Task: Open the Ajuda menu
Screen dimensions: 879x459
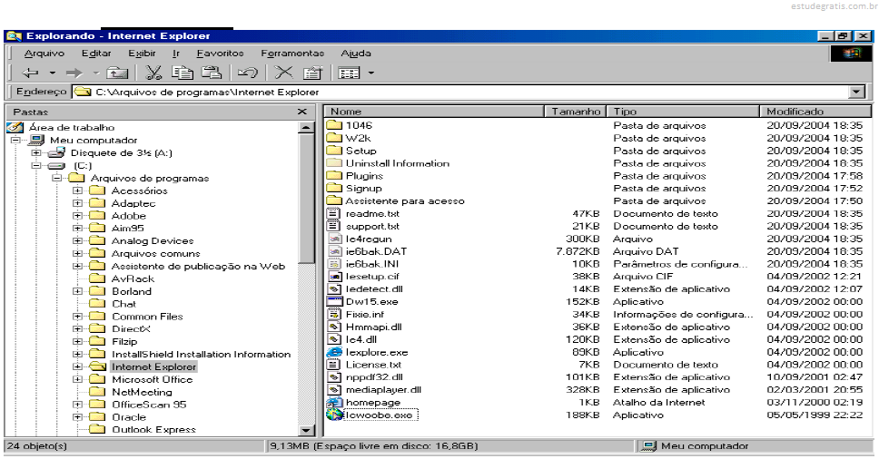Action: tap(356, 54)
